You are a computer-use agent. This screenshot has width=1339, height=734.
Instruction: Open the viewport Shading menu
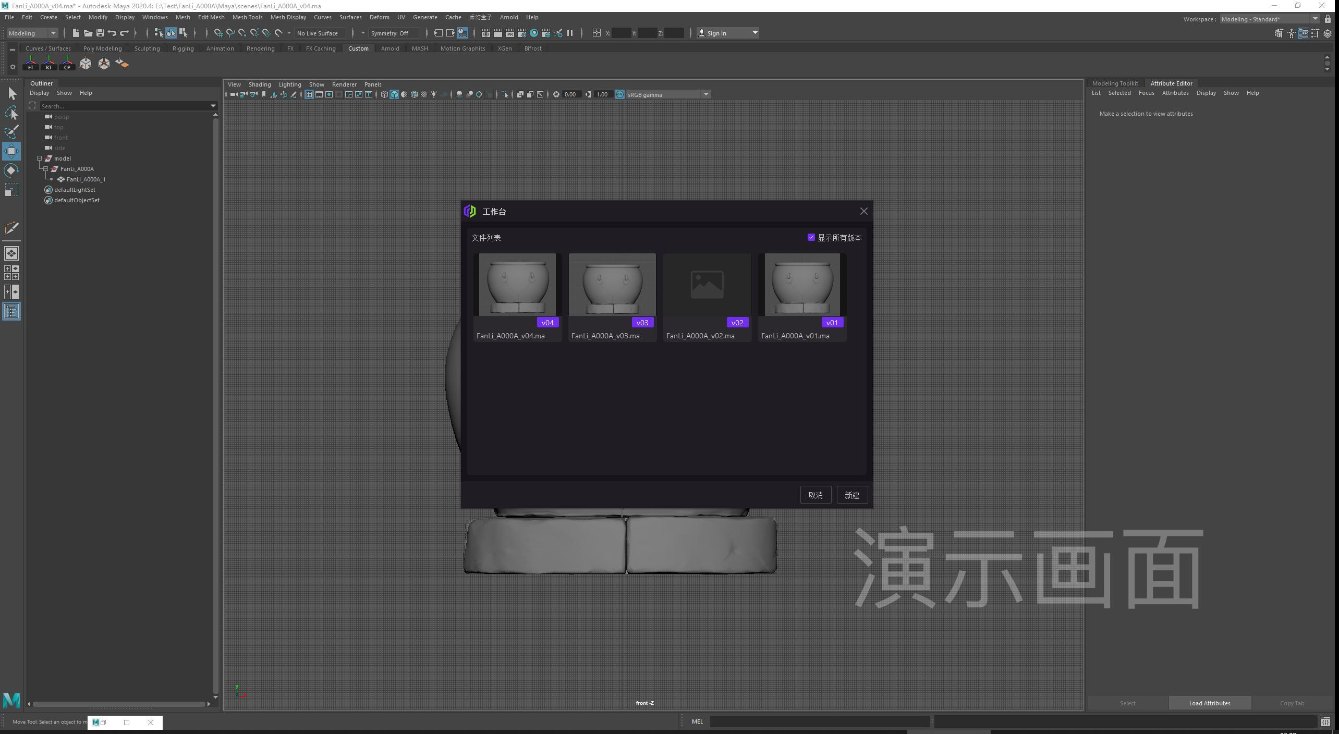[259, 84]
